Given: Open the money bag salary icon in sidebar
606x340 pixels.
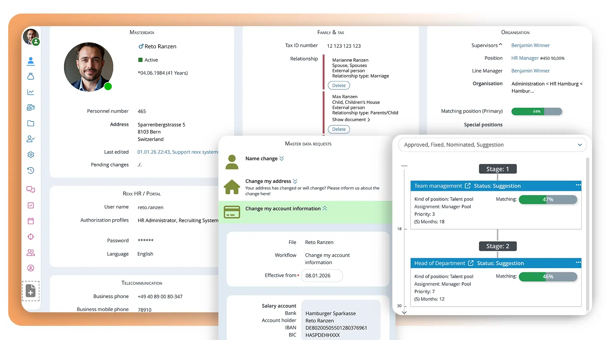Looking at the screenshot, I should click(x=31, y=76).
